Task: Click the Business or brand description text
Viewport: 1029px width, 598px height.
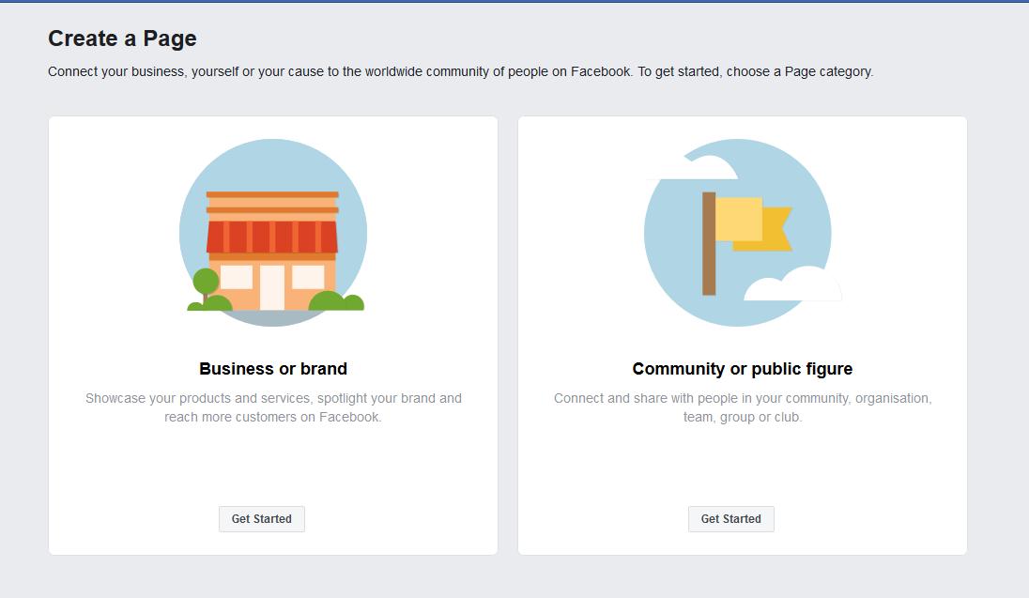Action: 272,407
